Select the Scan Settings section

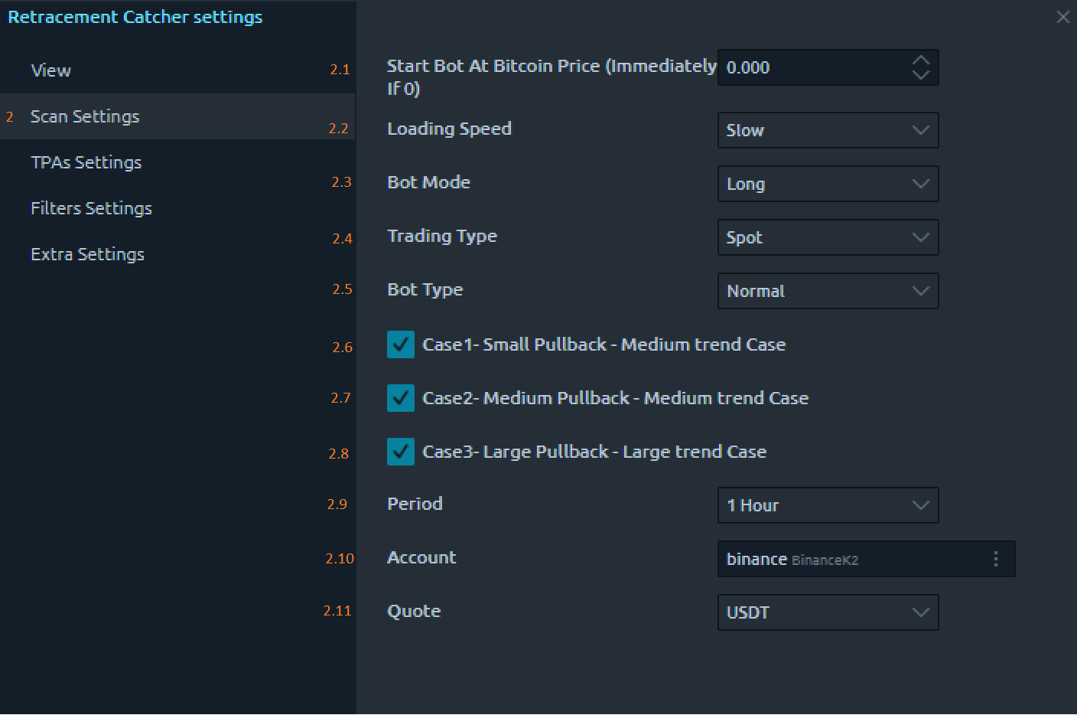(85, 116)
